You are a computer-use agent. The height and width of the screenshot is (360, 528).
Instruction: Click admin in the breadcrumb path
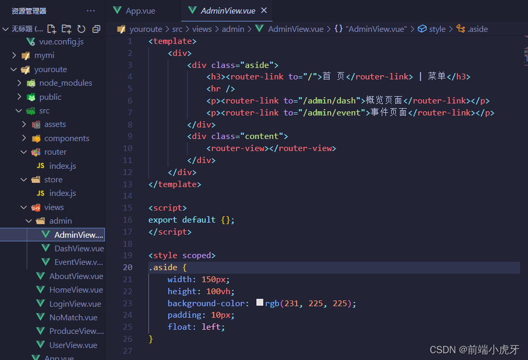pos(233,29)
